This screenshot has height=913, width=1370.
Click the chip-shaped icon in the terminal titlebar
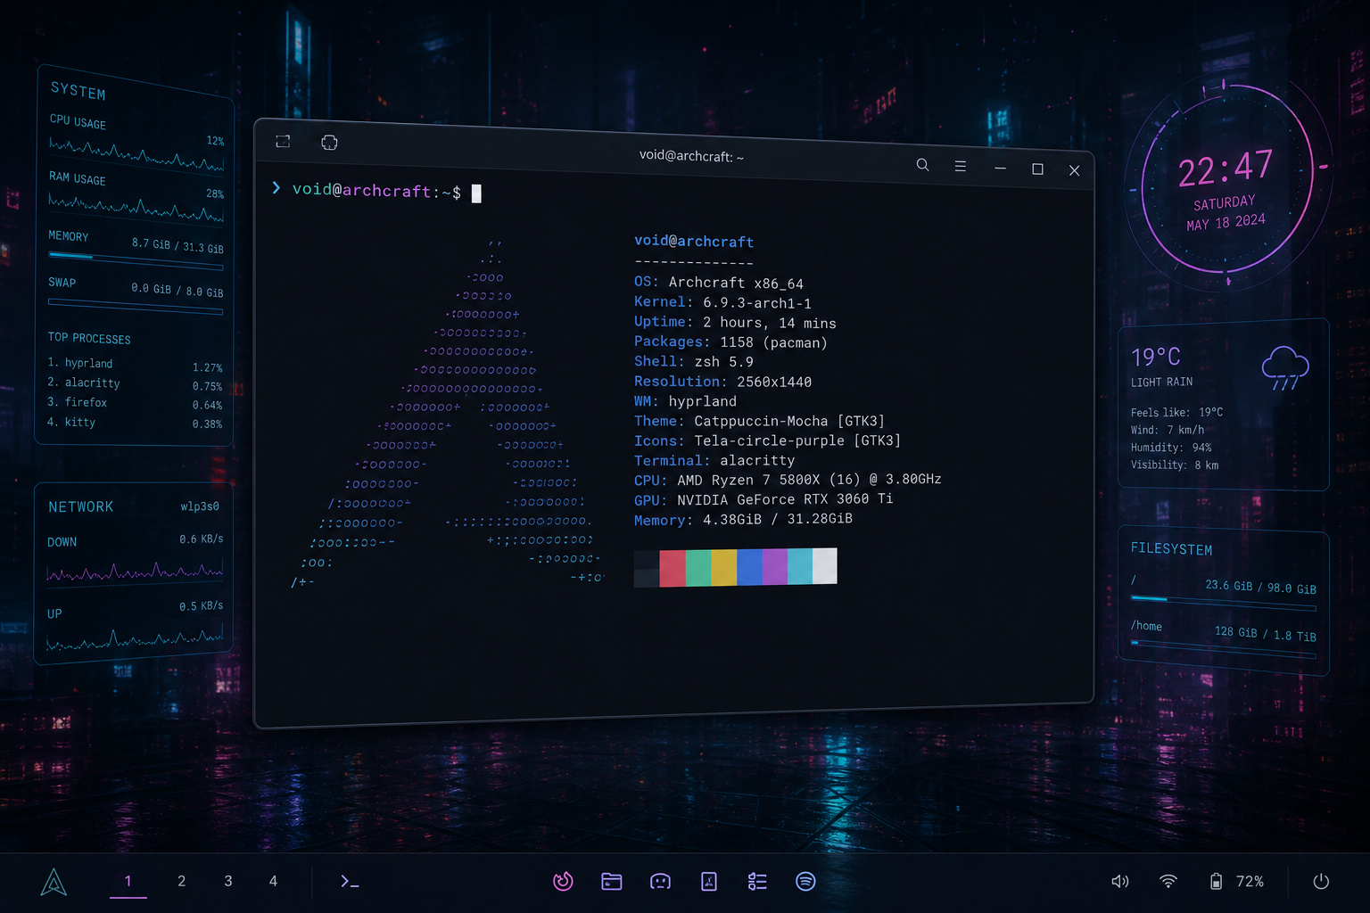coord(329,143)
